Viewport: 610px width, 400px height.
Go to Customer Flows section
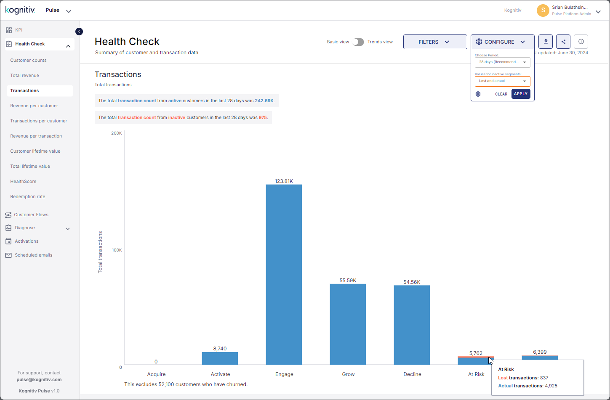pos(31,215)
